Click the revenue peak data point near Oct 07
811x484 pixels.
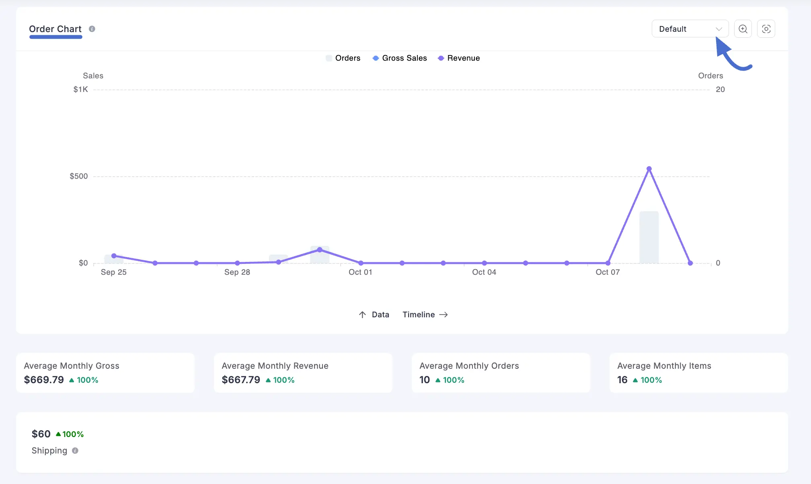click(649, 169)
